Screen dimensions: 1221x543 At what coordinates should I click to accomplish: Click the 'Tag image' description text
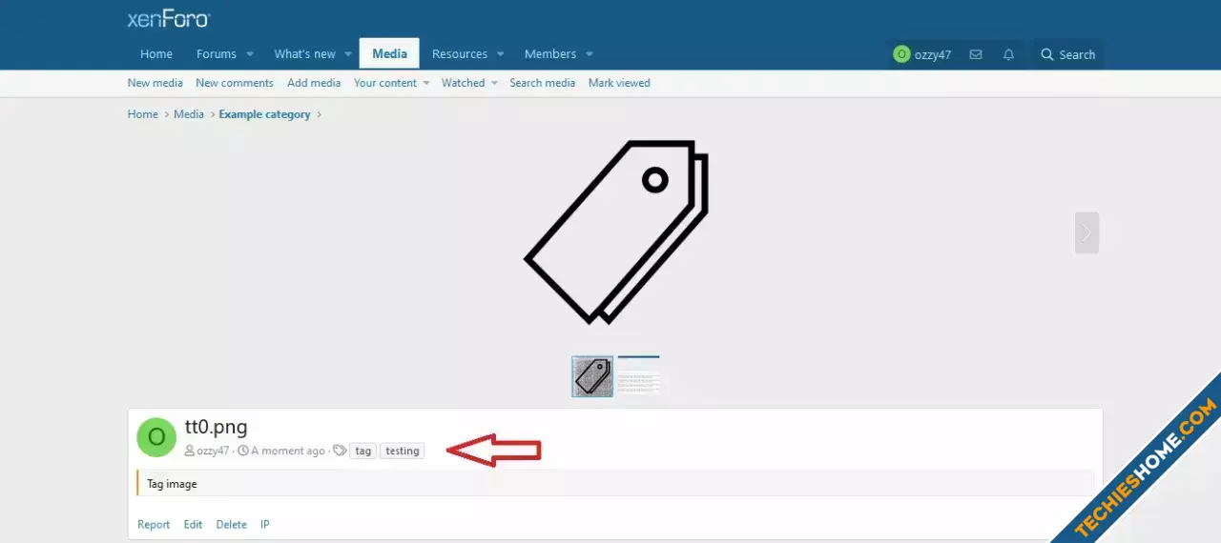172,484
